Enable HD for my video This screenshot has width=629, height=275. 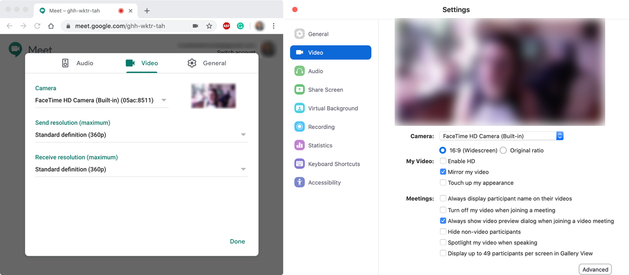pyautogui.click(x=443, y=161)
